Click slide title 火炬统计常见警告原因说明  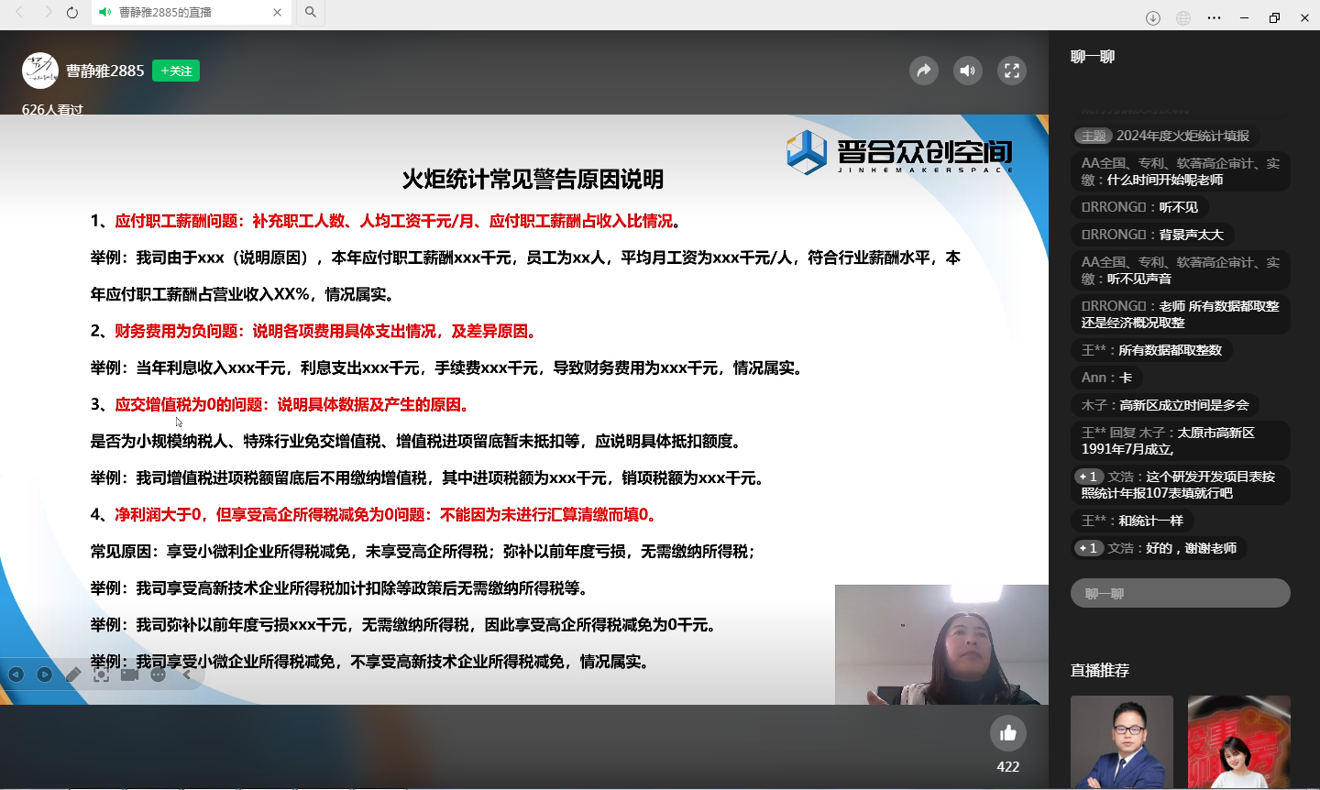point(533,179)
